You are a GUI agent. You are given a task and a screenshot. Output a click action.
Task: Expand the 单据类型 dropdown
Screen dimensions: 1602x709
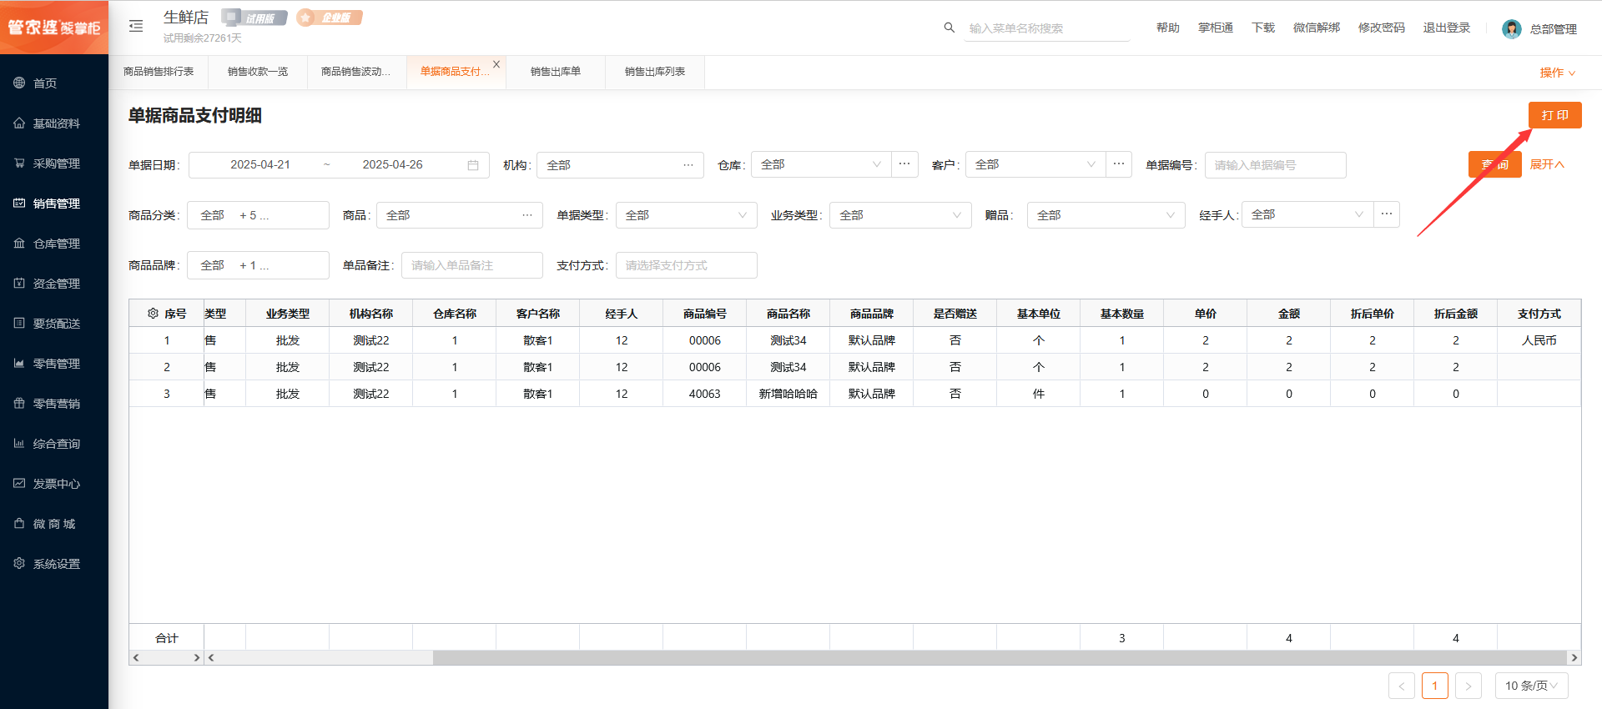pyautogui.click(x=686, y=215)
